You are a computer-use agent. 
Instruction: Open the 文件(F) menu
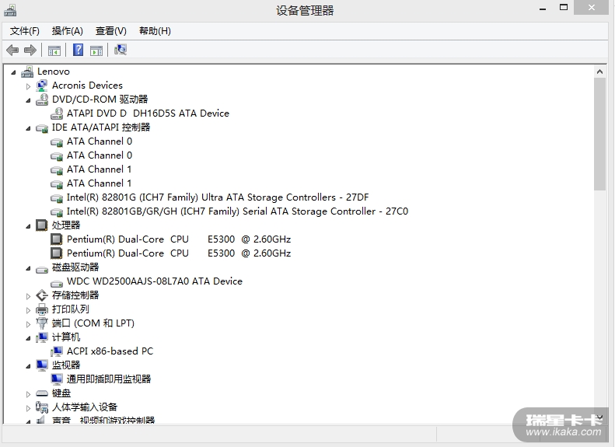(x=25, y=31)
